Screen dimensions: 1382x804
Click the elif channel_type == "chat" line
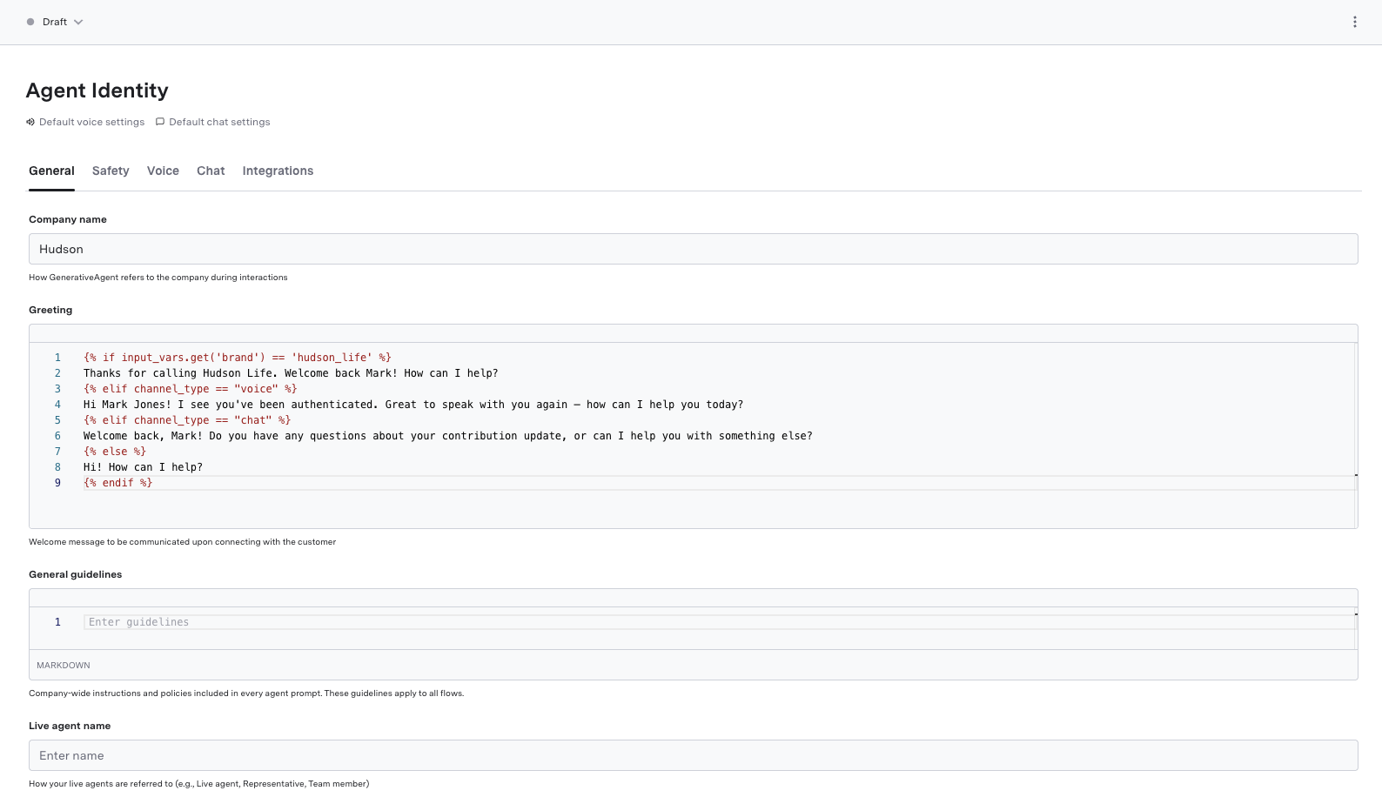[187, 420]
